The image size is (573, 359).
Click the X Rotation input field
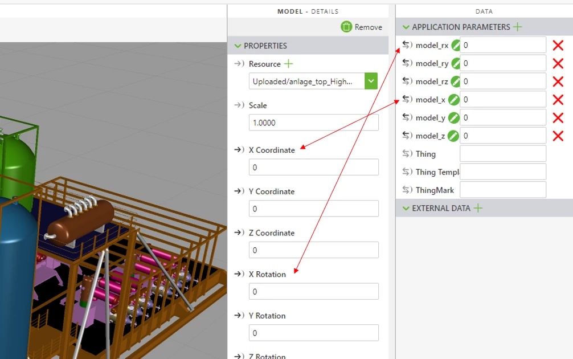coord(313,291)
